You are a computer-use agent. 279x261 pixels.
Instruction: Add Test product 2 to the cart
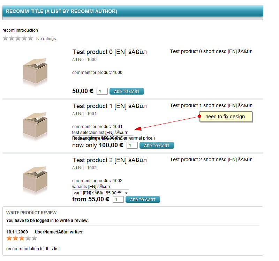tap(143, 200)
